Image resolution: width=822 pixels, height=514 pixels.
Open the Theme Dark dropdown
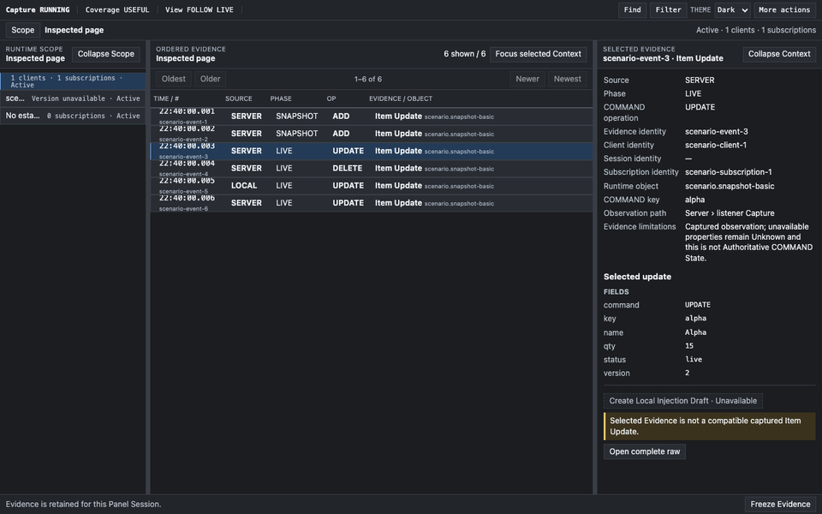click(732, 10)
